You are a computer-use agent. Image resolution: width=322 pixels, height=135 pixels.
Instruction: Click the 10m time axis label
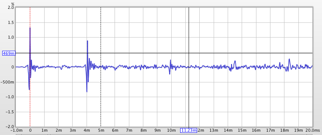click(171, 131)
